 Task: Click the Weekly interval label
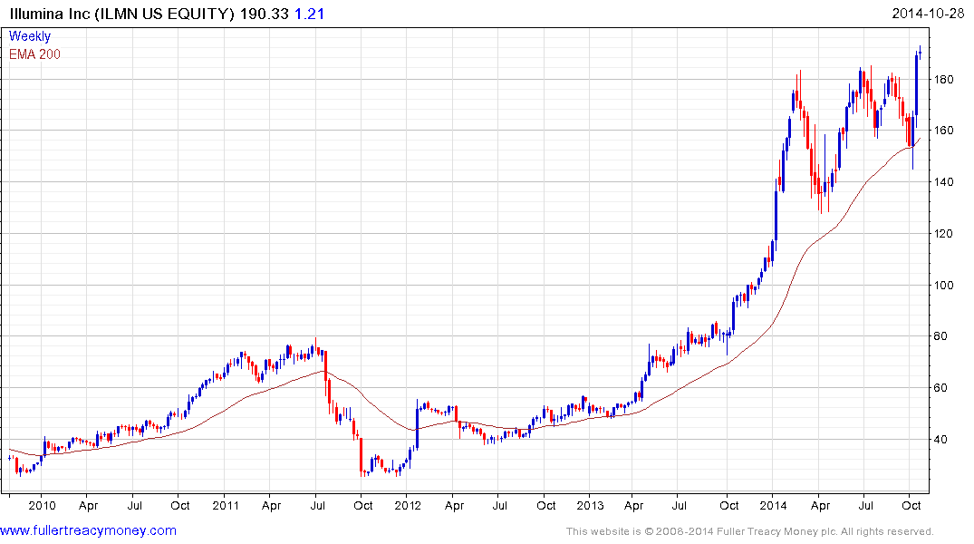tap(30, 36)
